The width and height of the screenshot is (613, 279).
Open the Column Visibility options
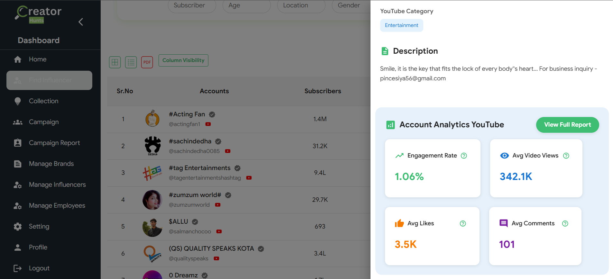coord(183,60)
